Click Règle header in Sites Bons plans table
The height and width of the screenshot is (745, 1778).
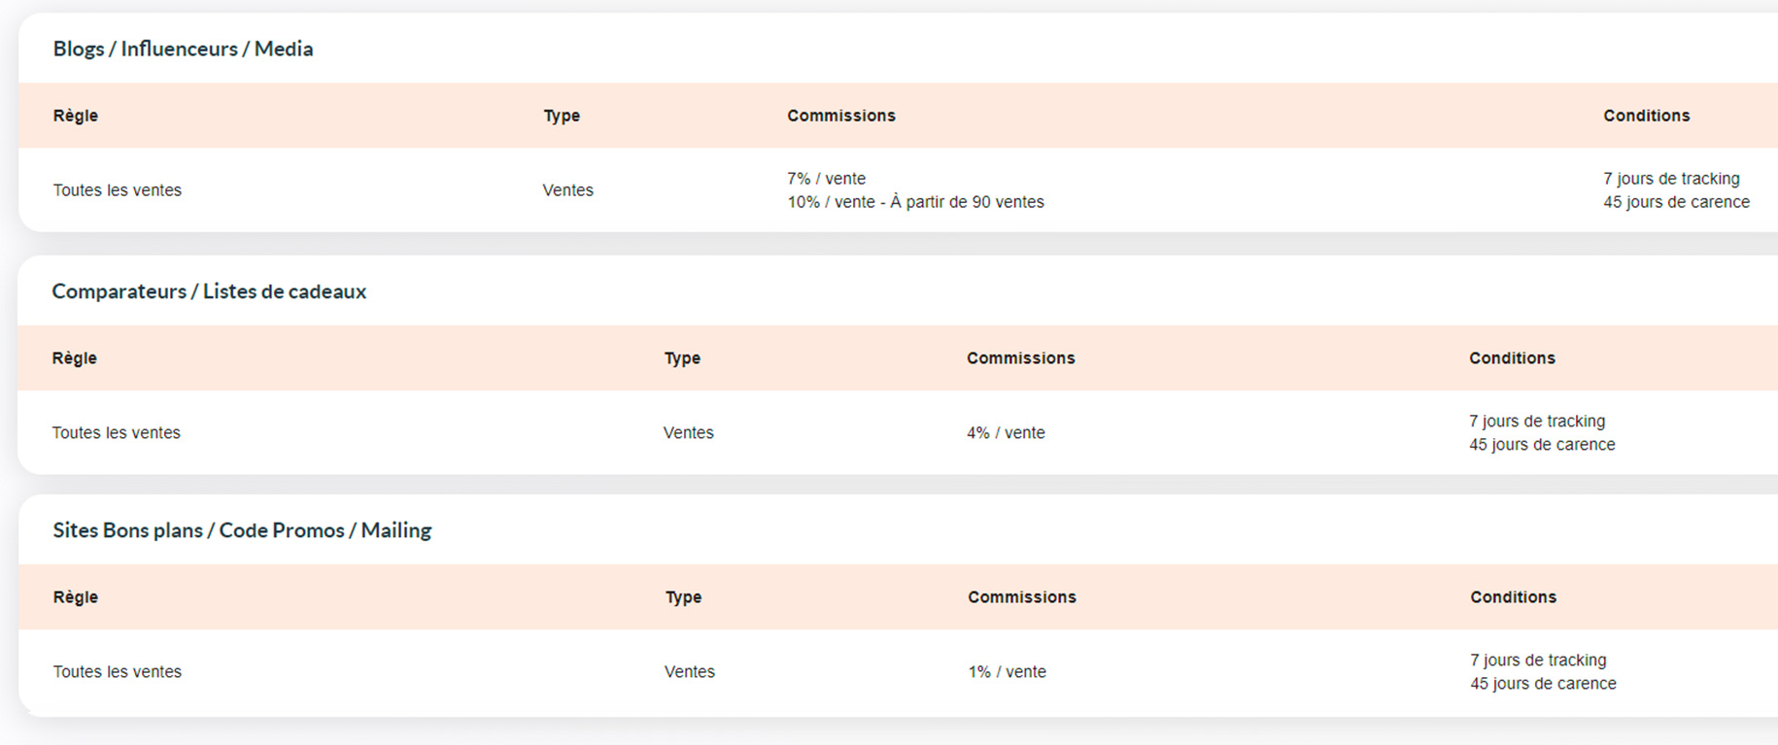click(x=76, y=597)
